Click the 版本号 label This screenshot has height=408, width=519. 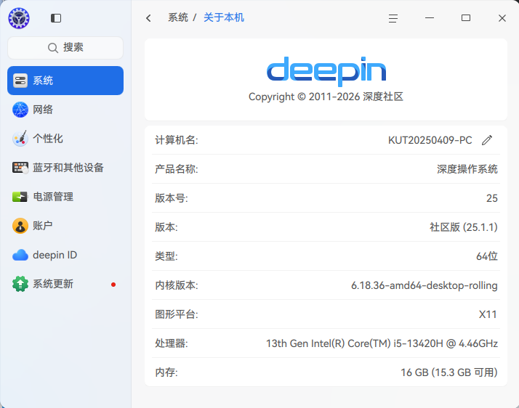pos(172,198)
